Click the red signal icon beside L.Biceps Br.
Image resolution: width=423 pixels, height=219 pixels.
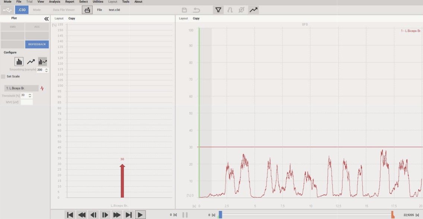point(42,89)
